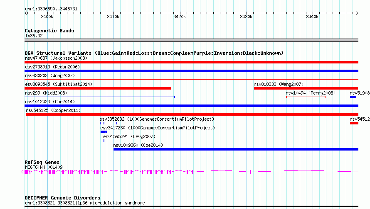Select the tiny blue esv1595391 tick
Image resolution: width=370 pixels, height=209 pixels.
(x=104, y=141)
